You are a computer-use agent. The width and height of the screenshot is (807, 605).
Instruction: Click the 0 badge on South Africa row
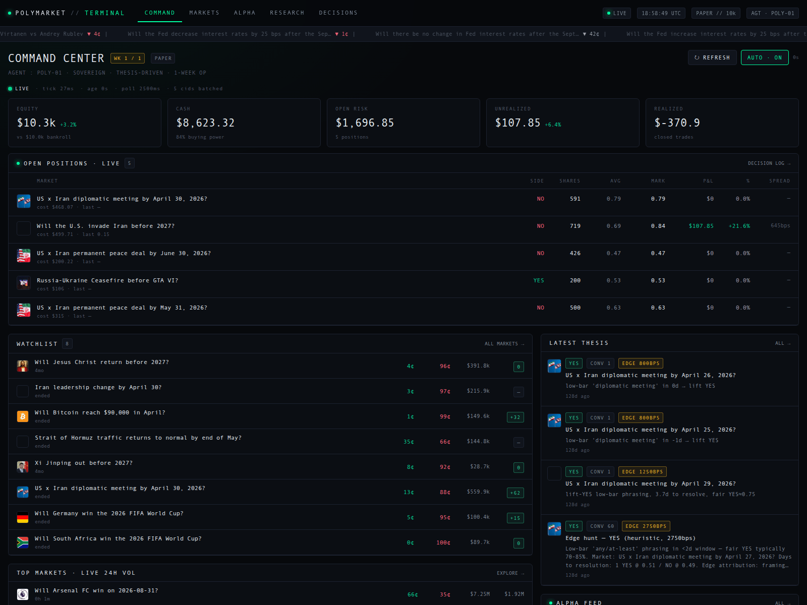[x=518, y=543]
